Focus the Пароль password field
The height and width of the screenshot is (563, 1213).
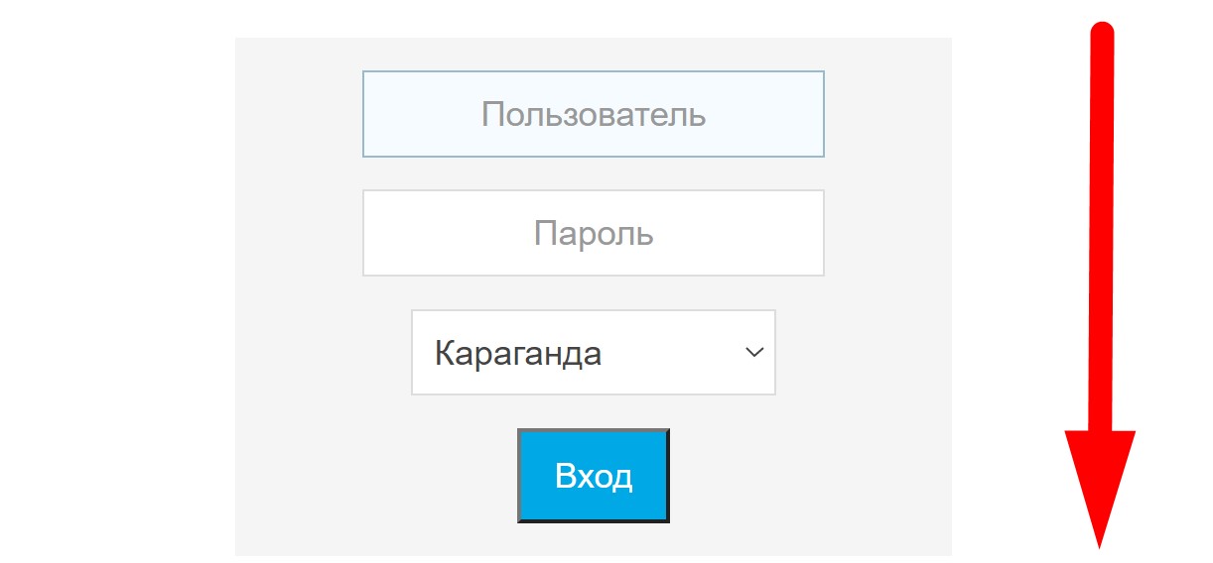[x=593, y=233]
